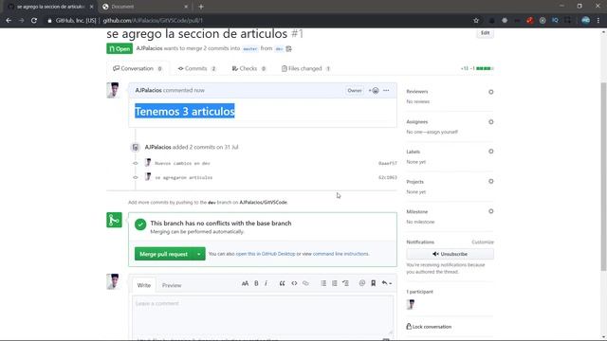
Task: Copy the dev branch name icon
Action: (288, 48)
